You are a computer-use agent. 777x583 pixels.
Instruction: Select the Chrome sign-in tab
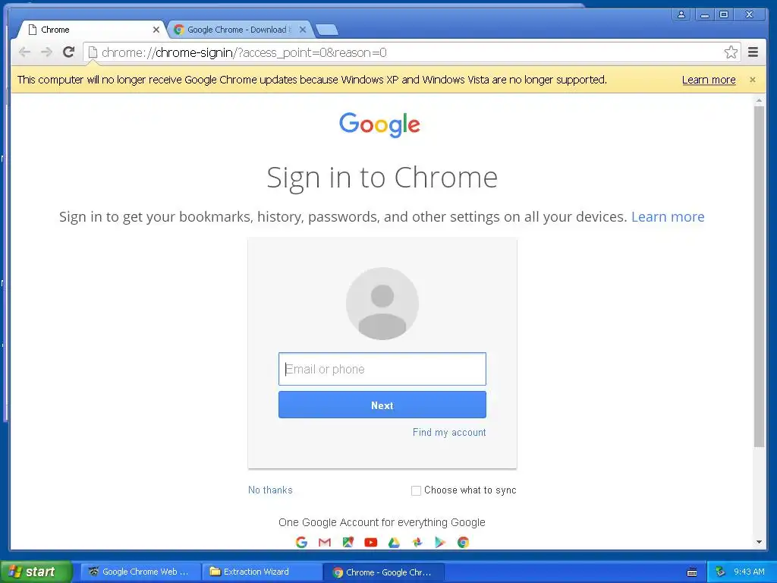pos(92,30)
